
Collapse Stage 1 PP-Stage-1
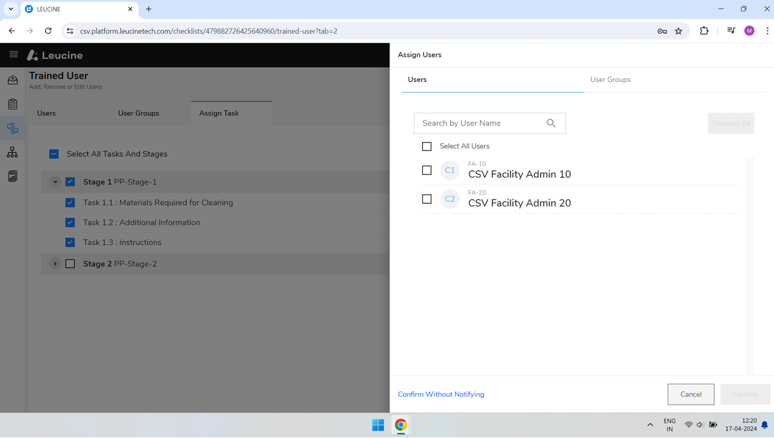click(55, 182)
